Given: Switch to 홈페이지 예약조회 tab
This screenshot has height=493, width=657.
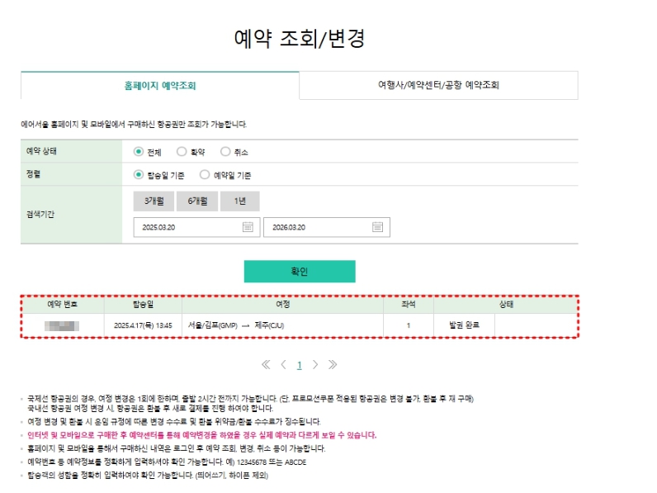Looking at the screenshot, I should [160, 86].
